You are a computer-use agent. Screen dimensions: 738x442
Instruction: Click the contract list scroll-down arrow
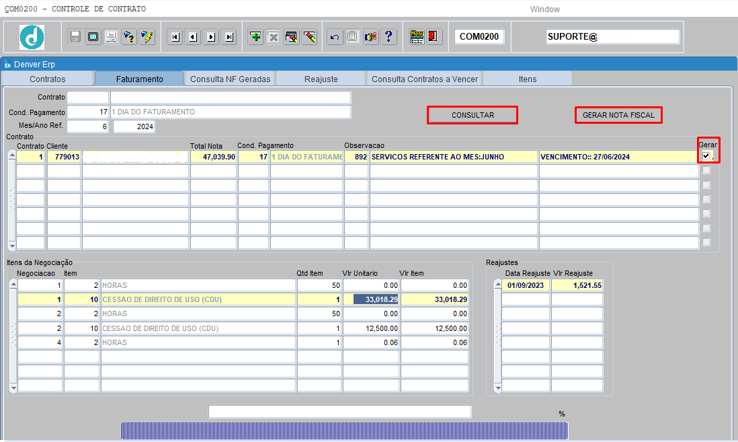[12, 246]
